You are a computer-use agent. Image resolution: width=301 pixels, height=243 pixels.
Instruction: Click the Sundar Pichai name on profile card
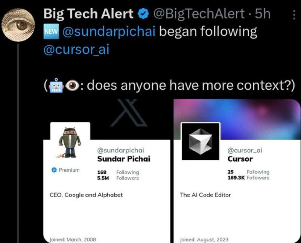[123, 159]
